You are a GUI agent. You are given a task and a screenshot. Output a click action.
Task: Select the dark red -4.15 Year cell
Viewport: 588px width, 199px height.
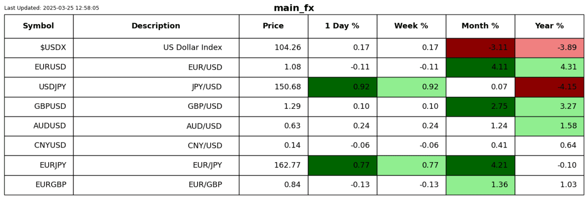click(549, 87)
